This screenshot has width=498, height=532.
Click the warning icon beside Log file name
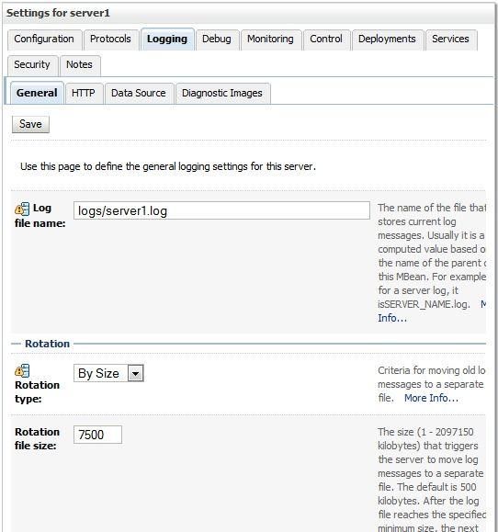pyautogui.click(x=22, y=209)
